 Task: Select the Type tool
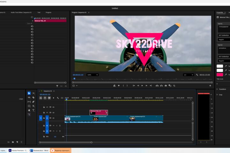click(x=34, y=110)
